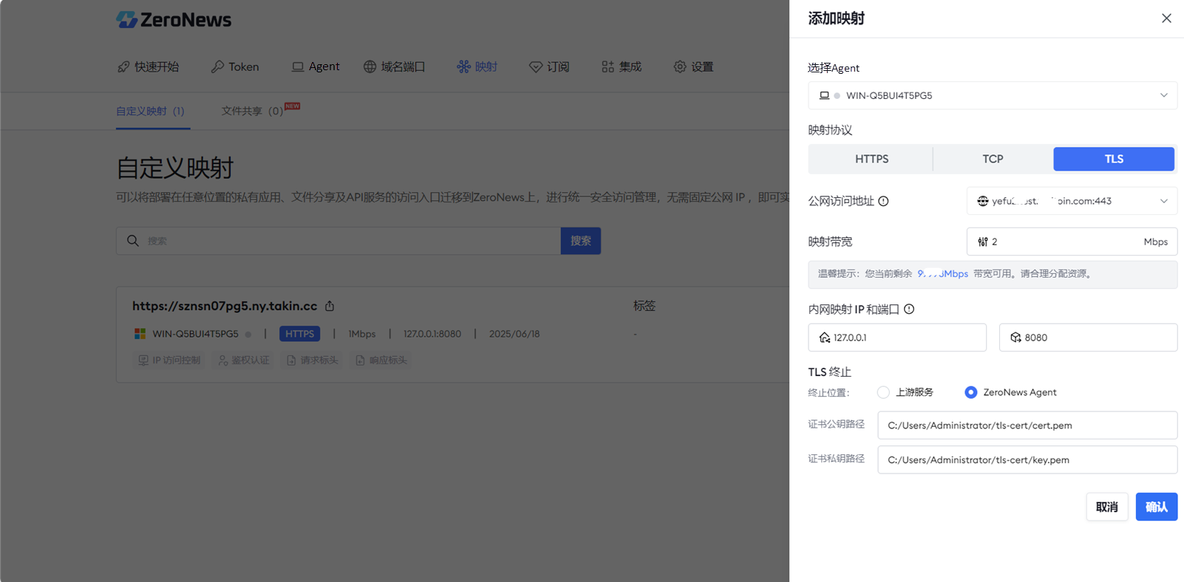Click the ZeroNews logo

point(174,20)
